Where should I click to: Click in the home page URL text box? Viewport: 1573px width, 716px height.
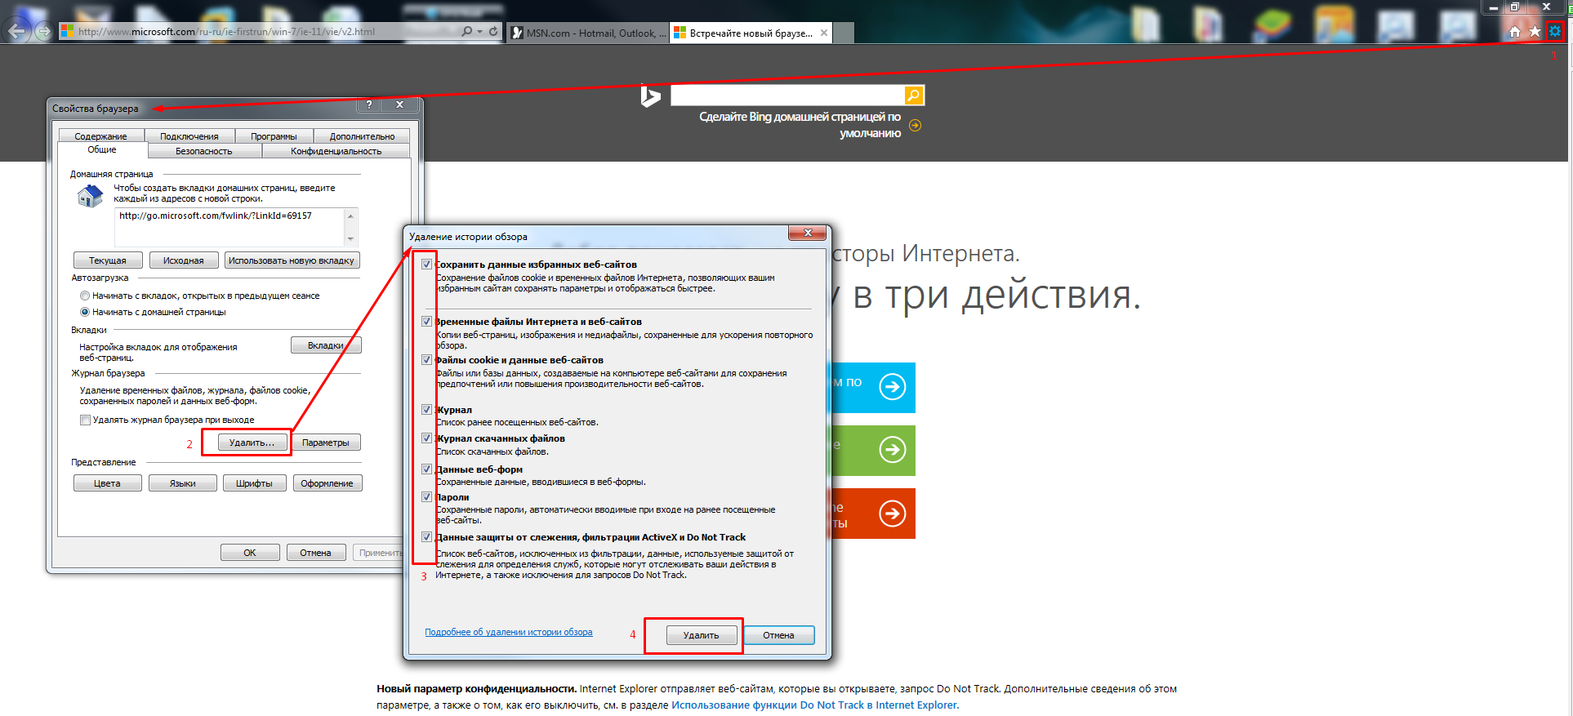(229, 227)
